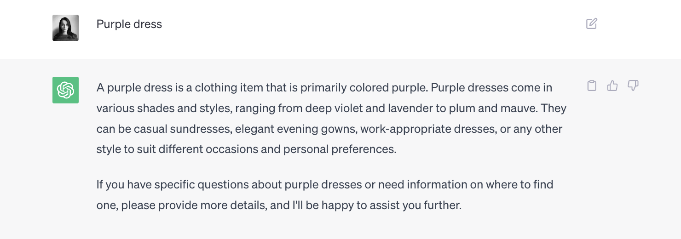681x239 pixels.
Task: Edit the "Purple dress" message
Action: (592, 23)
